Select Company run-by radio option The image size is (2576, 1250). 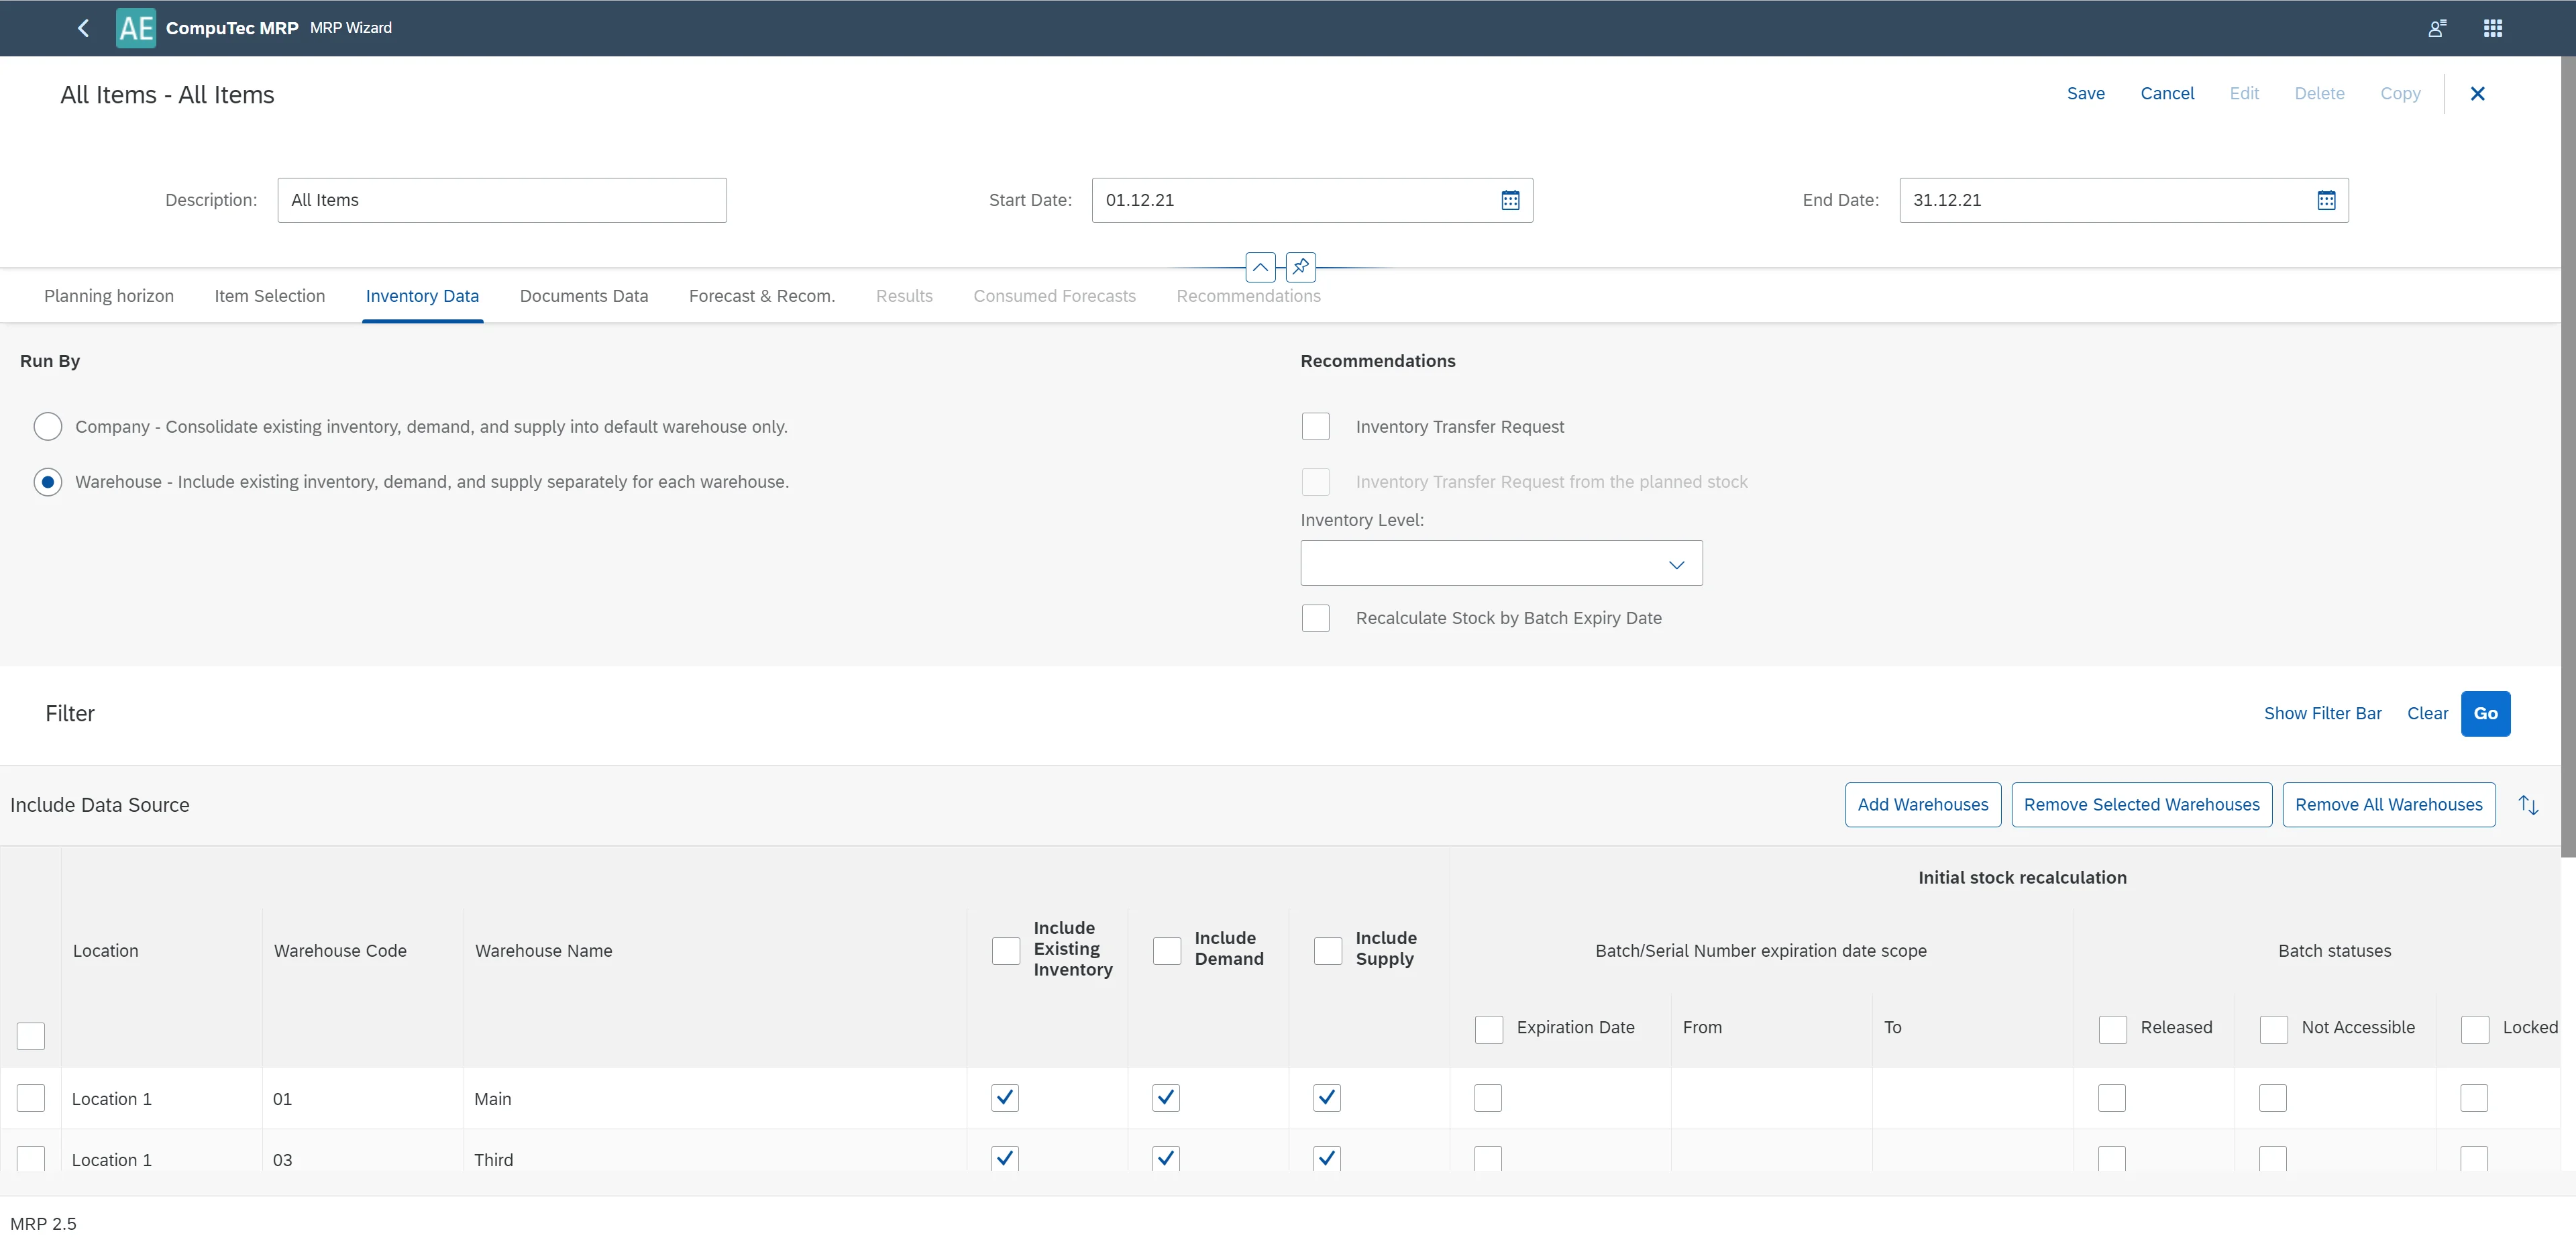(48, 427)
